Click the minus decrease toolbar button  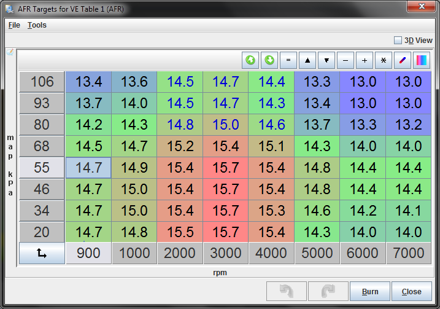345,60
